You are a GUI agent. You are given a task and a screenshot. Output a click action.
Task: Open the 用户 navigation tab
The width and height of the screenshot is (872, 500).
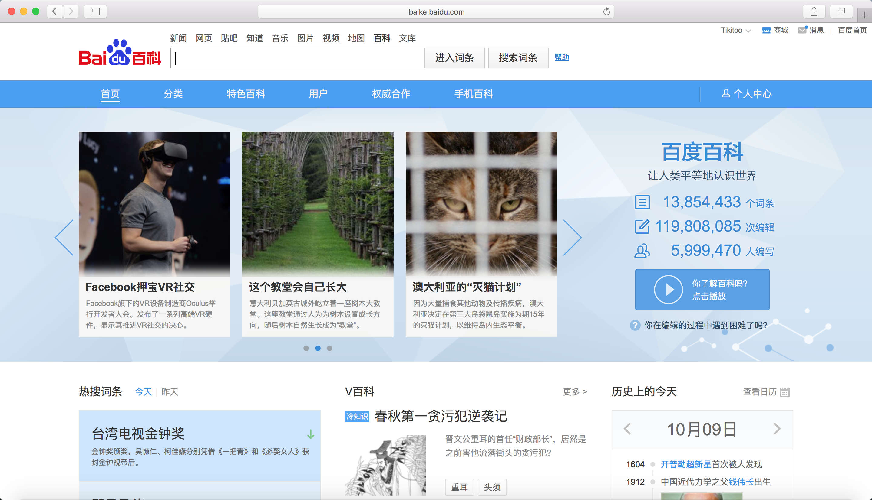[318, 94]
